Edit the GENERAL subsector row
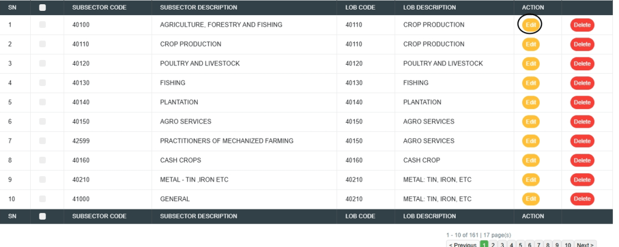 point(530,199)
